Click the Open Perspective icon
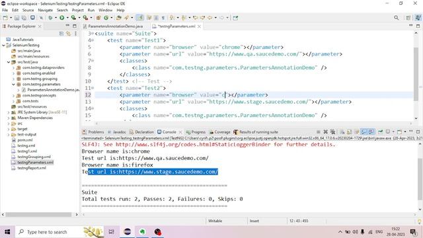The width and height of the screenshot is (423, 238). [x=408, y=18]
